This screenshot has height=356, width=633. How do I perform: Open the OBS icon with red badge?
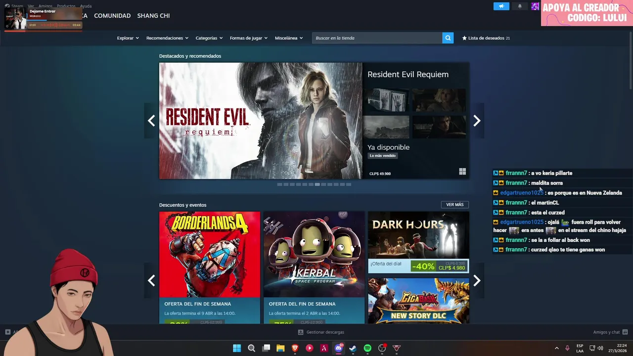coord(382,348)
